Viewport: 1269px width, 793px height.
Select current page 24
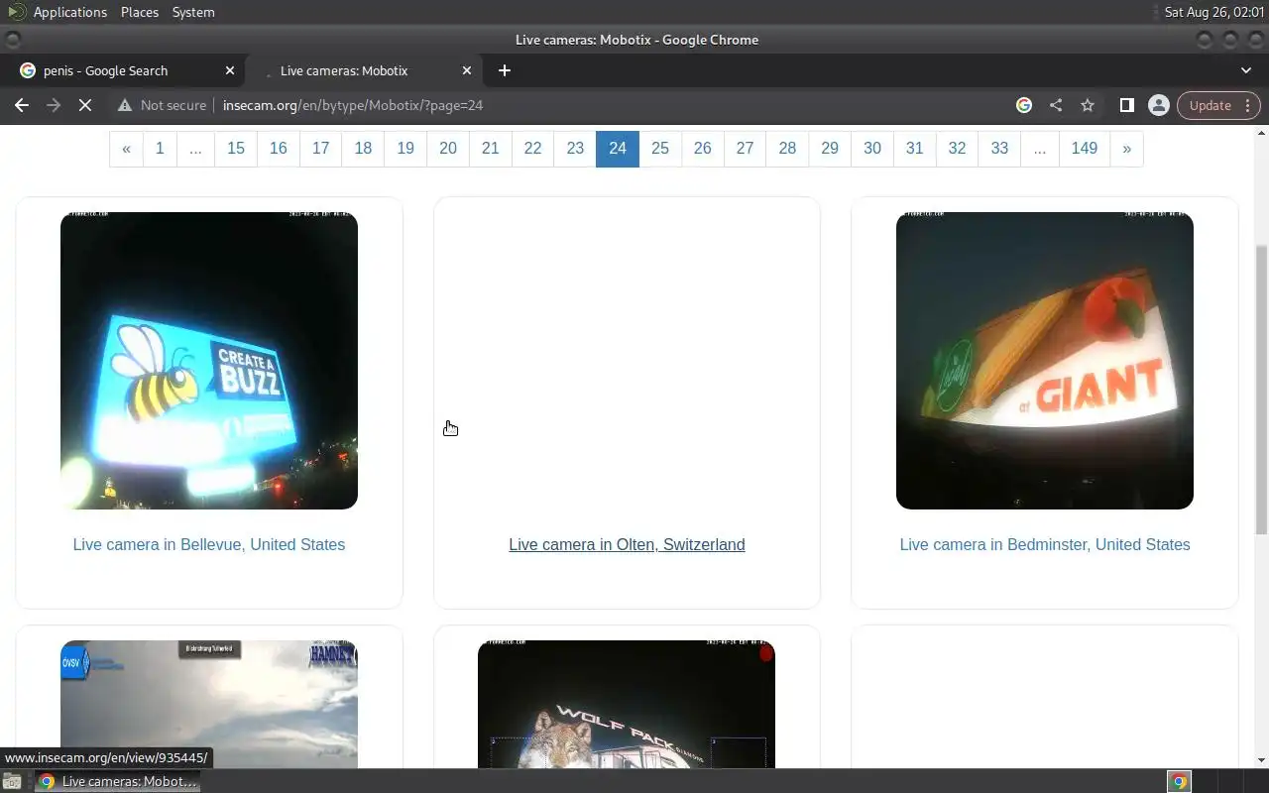[x=618, y=149]
